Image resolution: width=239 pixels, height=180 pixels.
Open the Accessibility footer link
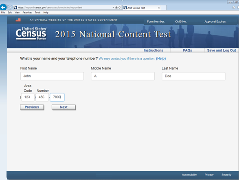[x=189, y=175]
